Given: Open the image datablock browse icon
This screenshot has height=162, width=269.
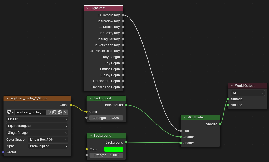Looking at the screenshot, I should click(x=10, y=112).
